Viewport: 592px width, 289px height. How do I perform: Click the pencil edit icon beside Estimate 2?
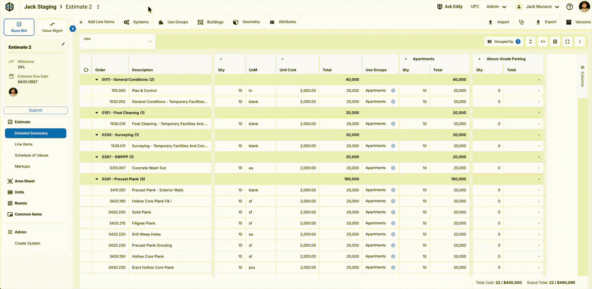tap(63, 44)
